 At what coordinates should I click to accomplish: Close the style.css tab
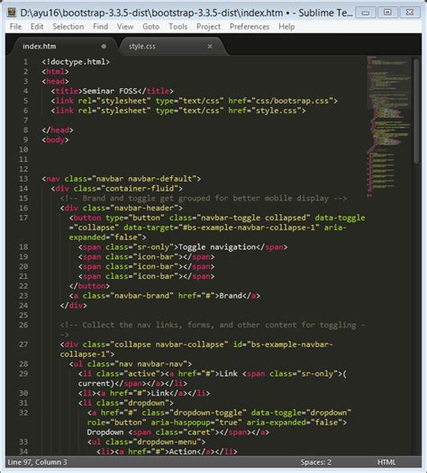tap(210, 47)
